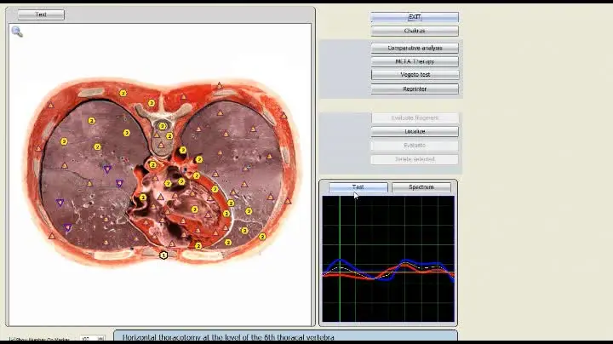
Task: Select the yellow marker inside the vertebral canal
Action: (x=163, y=126)
